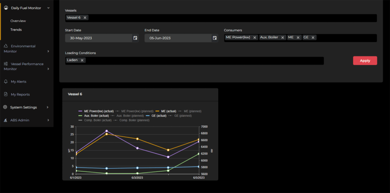
Task: Remove the Aux. Boiler consumer tag
Action: coord(283,38)
